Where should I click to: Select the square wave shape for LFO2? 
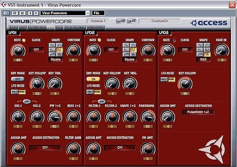133,49
